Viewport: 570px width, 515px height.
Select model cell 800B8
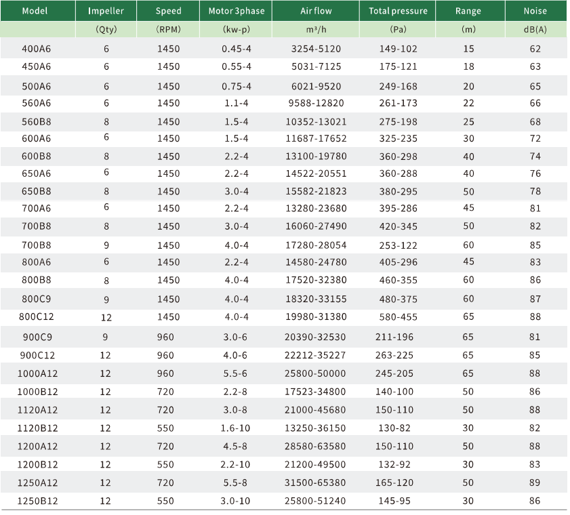point(37,280)
